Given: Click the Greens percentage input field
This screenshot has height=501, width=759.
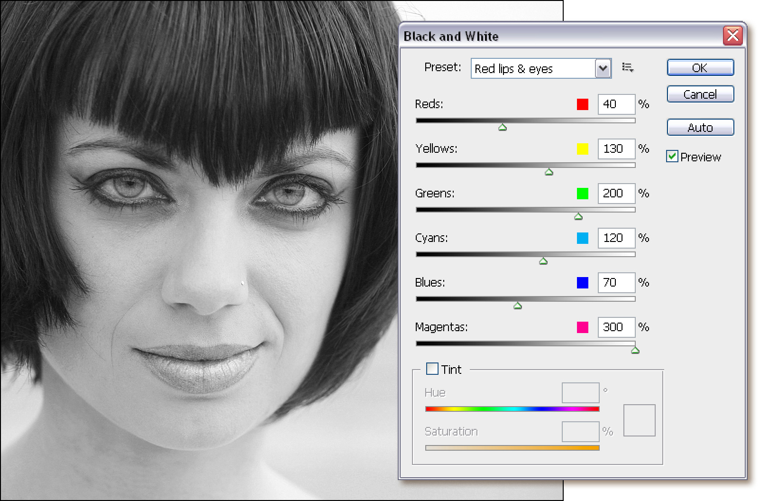Looking at the screenshot, I should (616, 194).
